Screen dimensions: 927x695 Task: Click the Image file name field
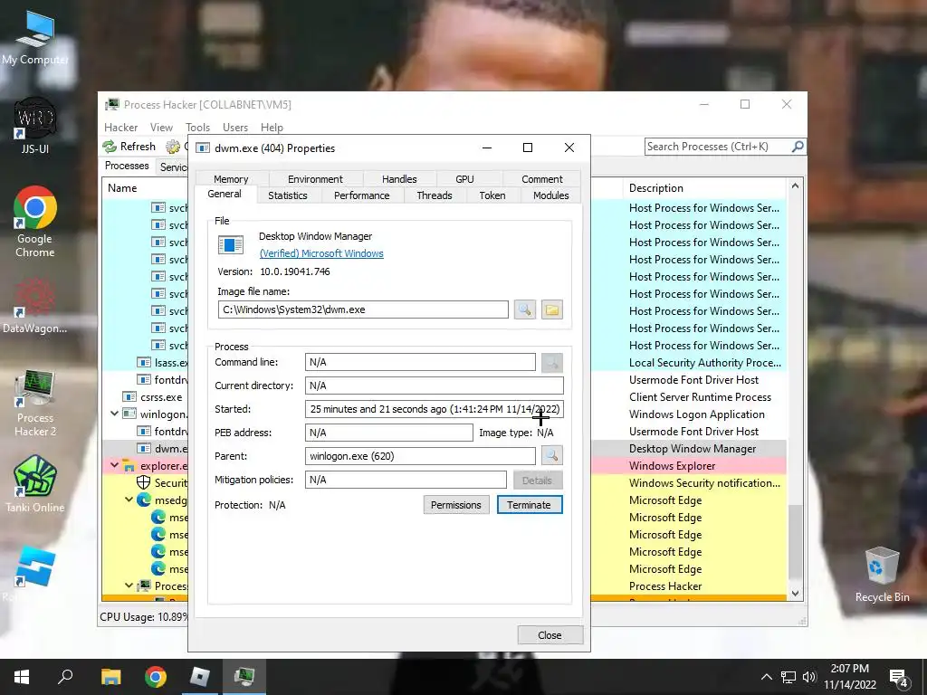click(x=363, y=309)
